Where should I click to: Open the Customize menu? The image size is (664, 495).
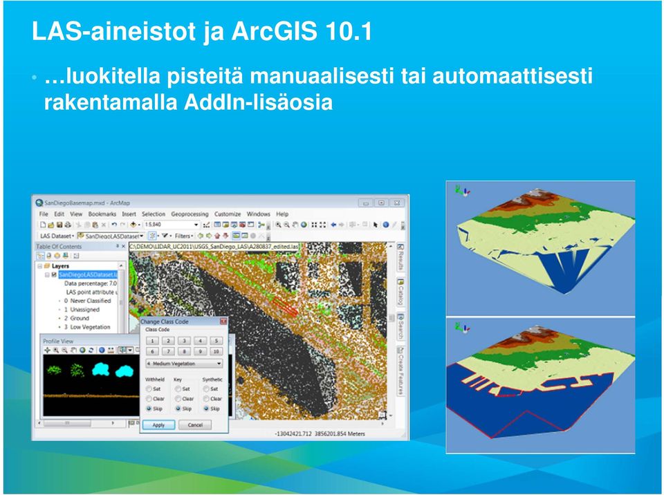tap(228, 214)
